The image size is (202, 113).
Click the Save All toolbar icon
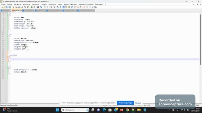pyautogui.click(x=10, y=7)
